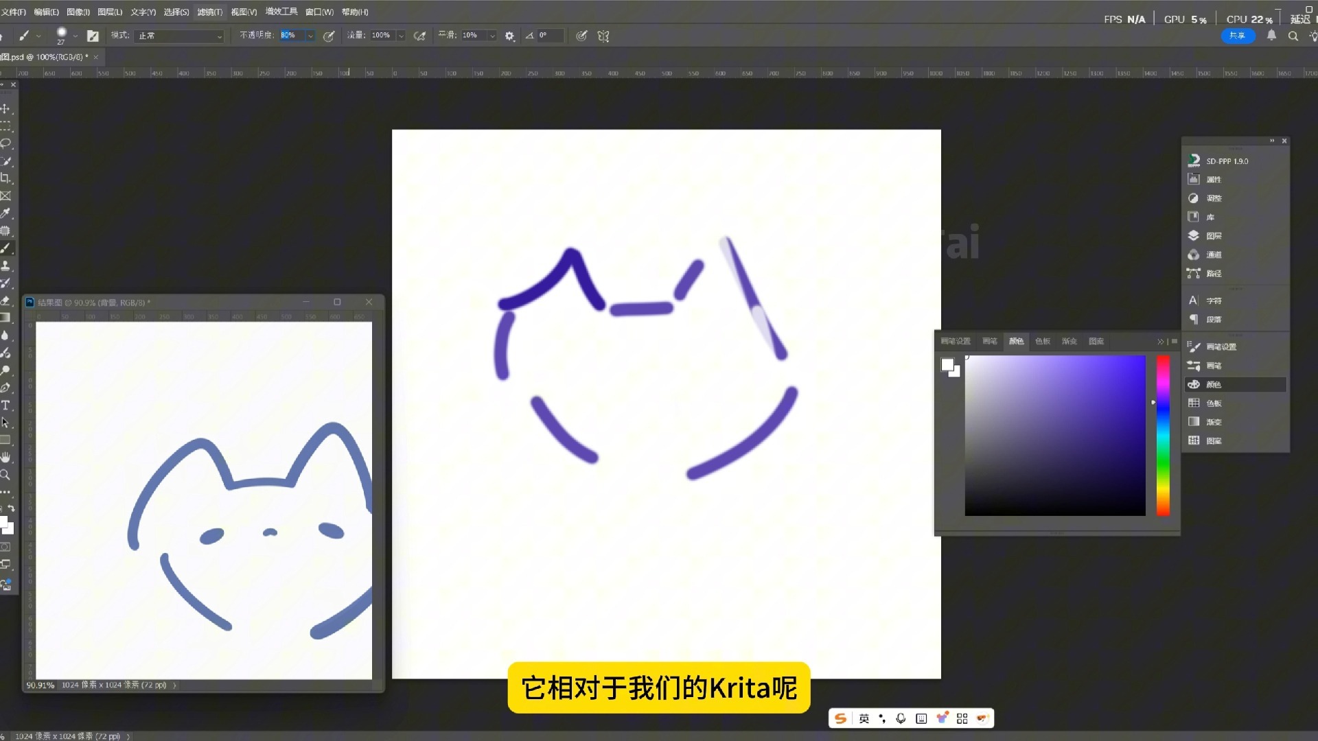
Task: Click the blue 共享 share button
Action: pos(1237,36)
